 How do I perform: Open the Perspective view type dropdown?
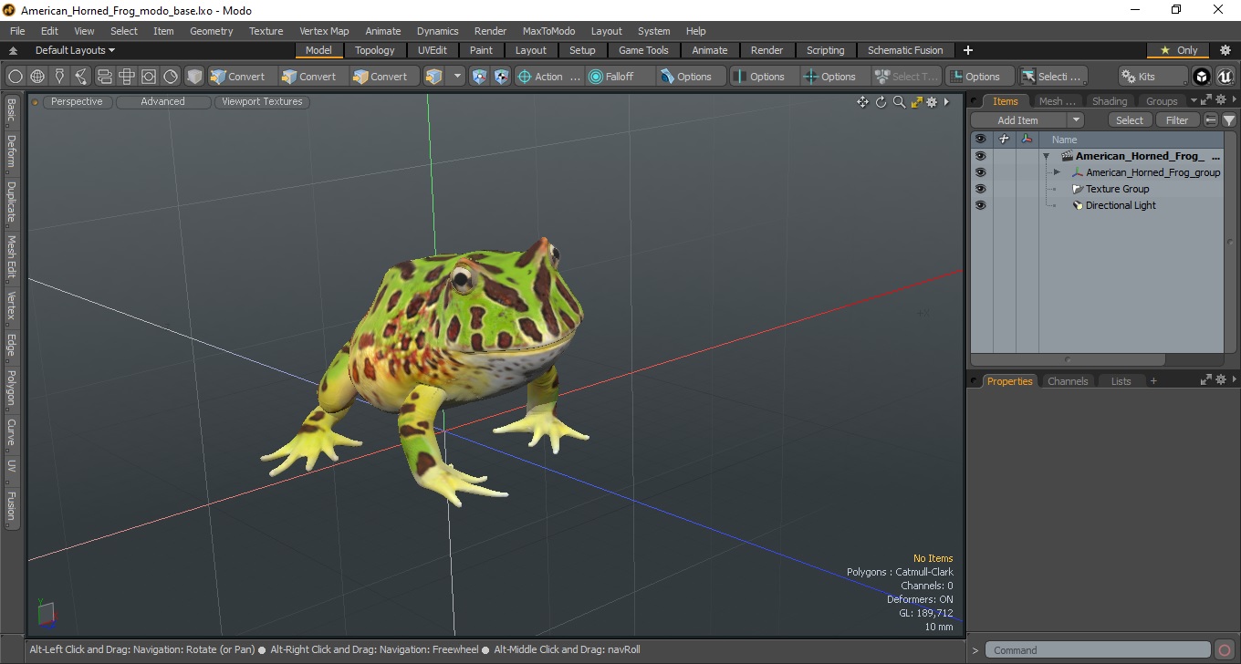77,102
